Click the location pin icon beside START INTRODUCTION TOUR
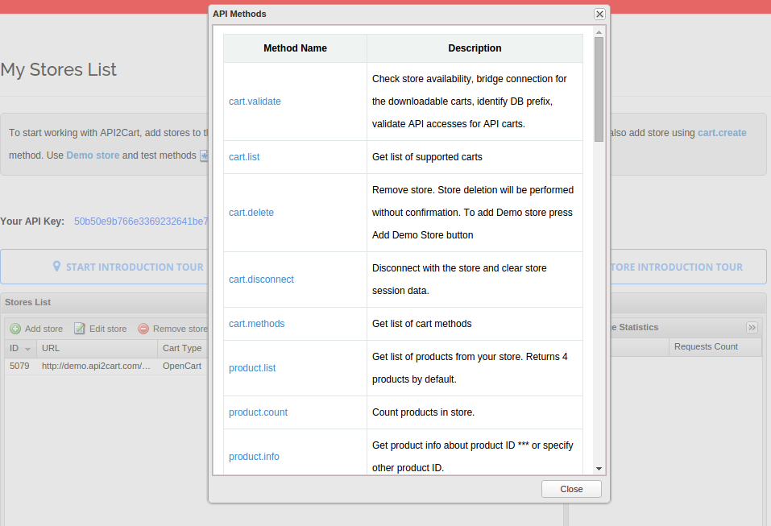The height and width of the screenshot is (526, 771). [56, 267]
